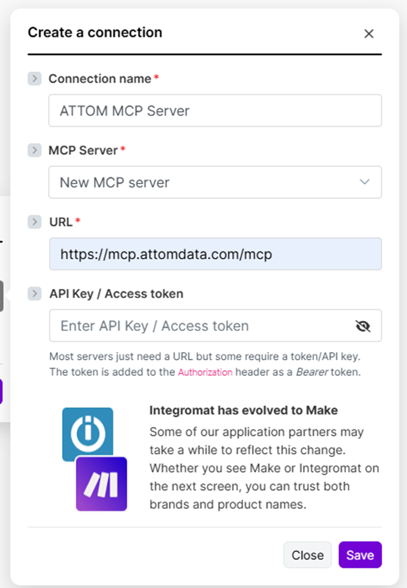Click the Save button

(360, 555)
